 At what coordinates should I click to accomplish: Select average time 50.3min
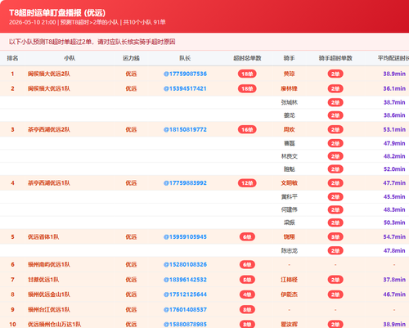[394, 222]
